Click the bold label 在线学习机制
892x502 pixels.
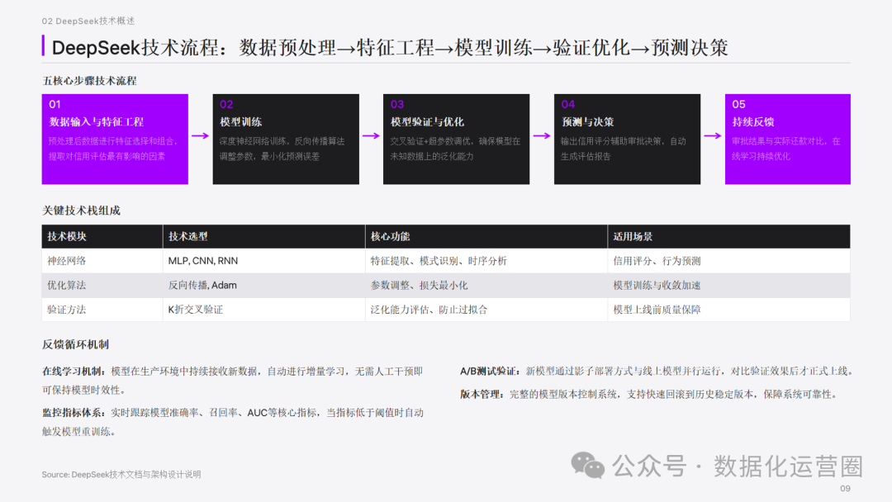[x=74, y=372]
